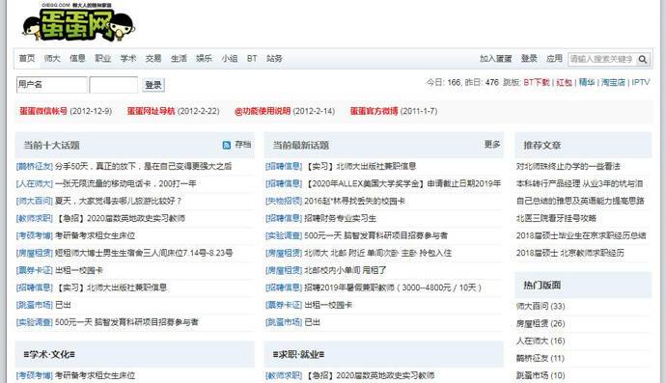Viewport: 666px width, 383px height.
Task: Jump to the 红包 board
Action: [564, 82]
